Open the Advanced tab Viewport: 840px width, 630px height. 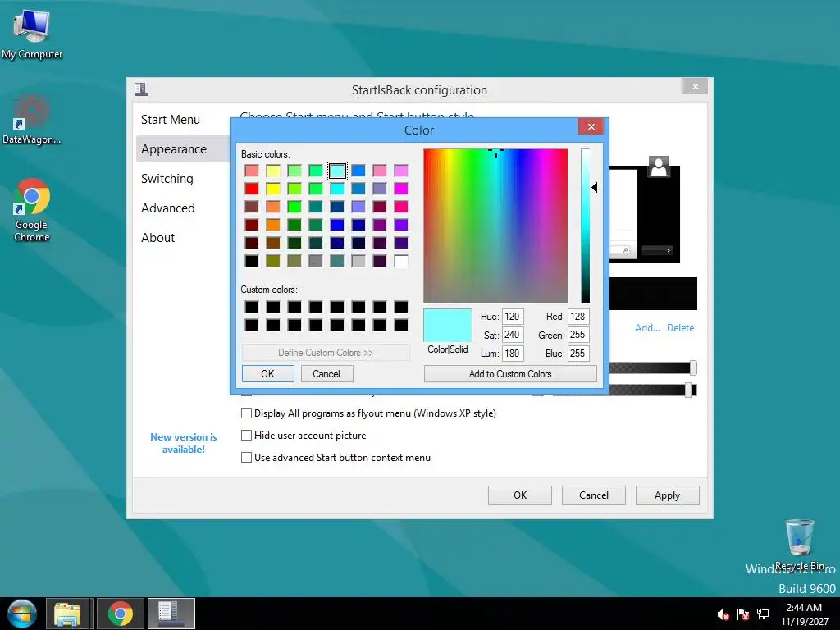168,208
